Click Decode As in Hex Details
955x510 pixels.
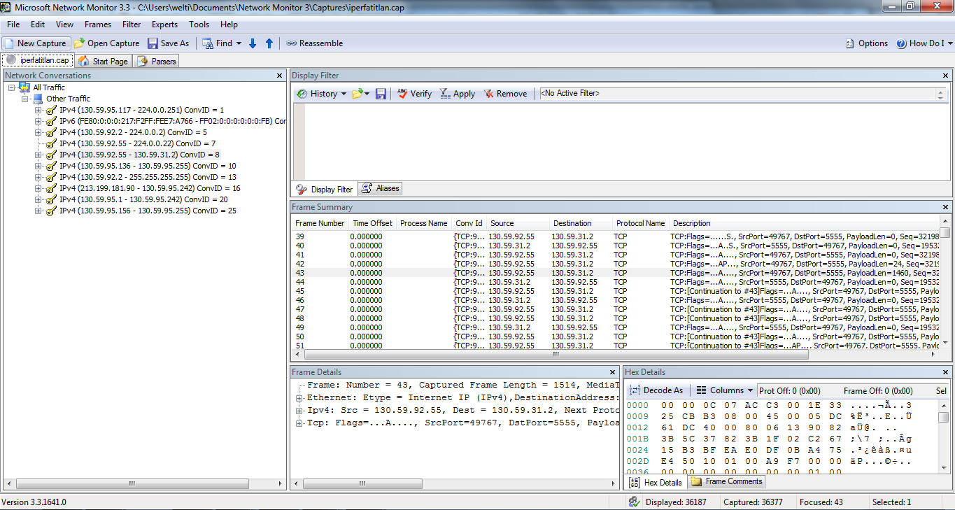click(x=656, y=390)
